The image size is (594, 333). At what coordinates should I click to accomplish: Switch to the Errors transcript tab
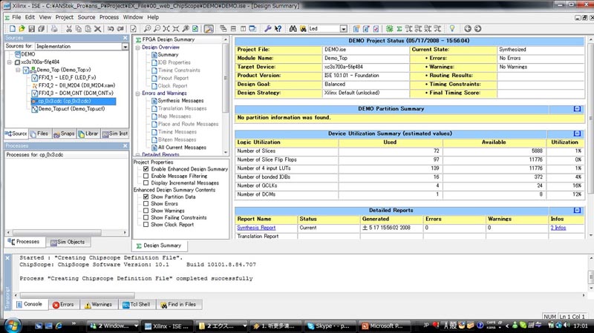[x=64, y=305]
